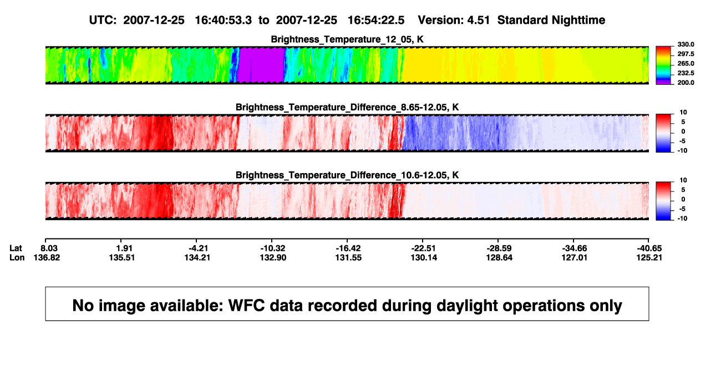Click the longitude value '134.21'
721x370 pixels.
tap(196, 257)
